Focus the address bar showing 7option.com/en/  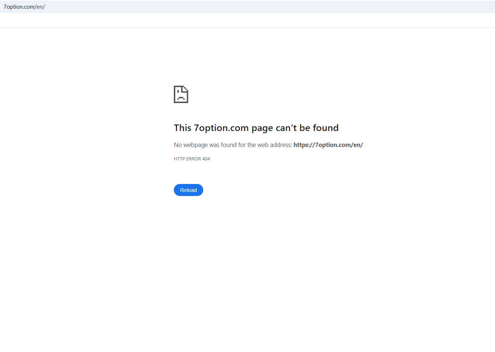tap(247, 7)
